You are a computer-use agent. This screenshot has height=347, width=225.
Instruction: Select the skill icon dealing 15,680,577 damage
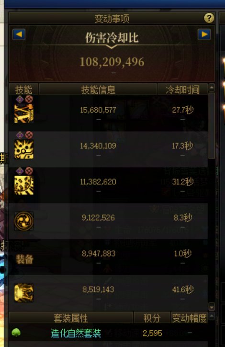pos(24,113)
